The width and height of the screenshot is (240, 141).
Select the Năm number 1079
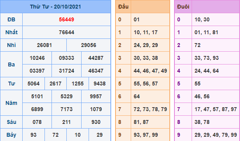click(x=96, y=109)
